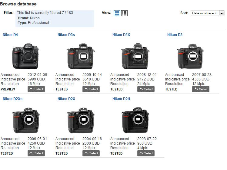Image resolution: width=227 pixels, height=170 pixels.
Task: Click the Nikon D3s camera thumbnail
Action: tap(81, 56)
